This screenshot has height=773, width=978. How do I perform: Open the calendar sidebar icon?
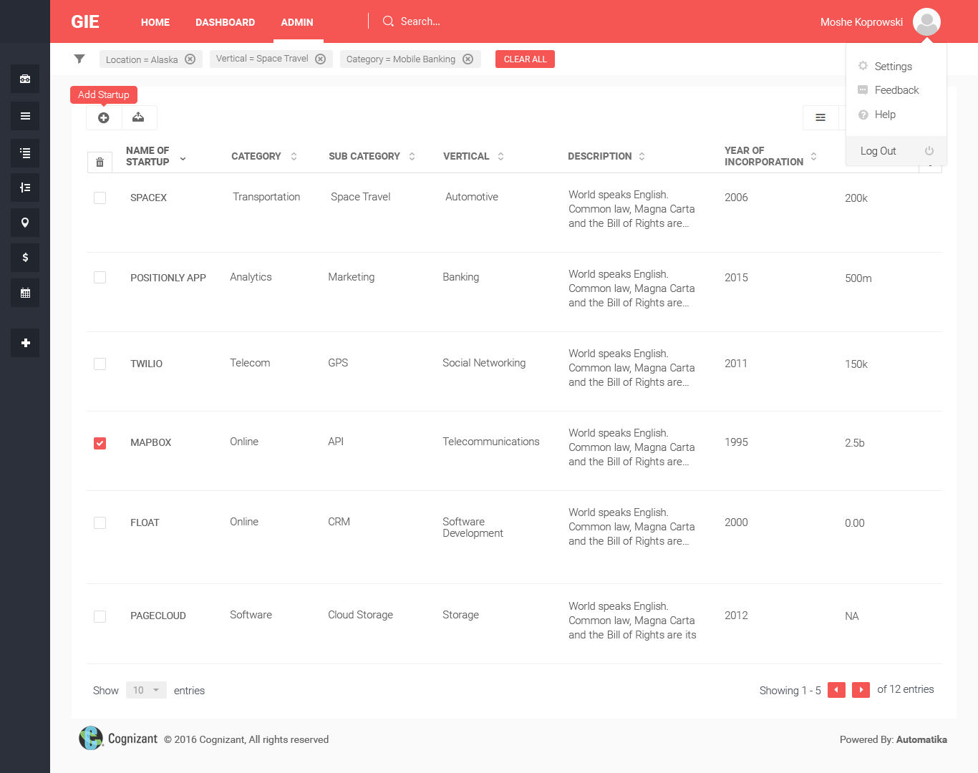25,293
